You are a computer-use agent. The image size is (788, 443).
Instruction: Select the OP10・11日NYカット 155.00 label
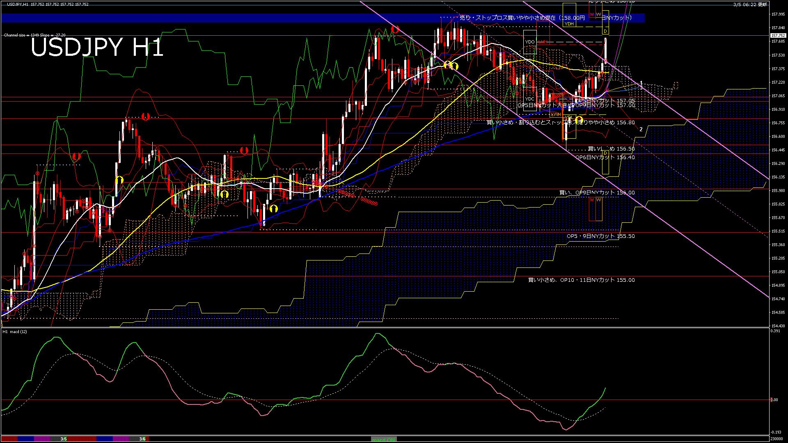pyautogui.click(x=581, y=280)
